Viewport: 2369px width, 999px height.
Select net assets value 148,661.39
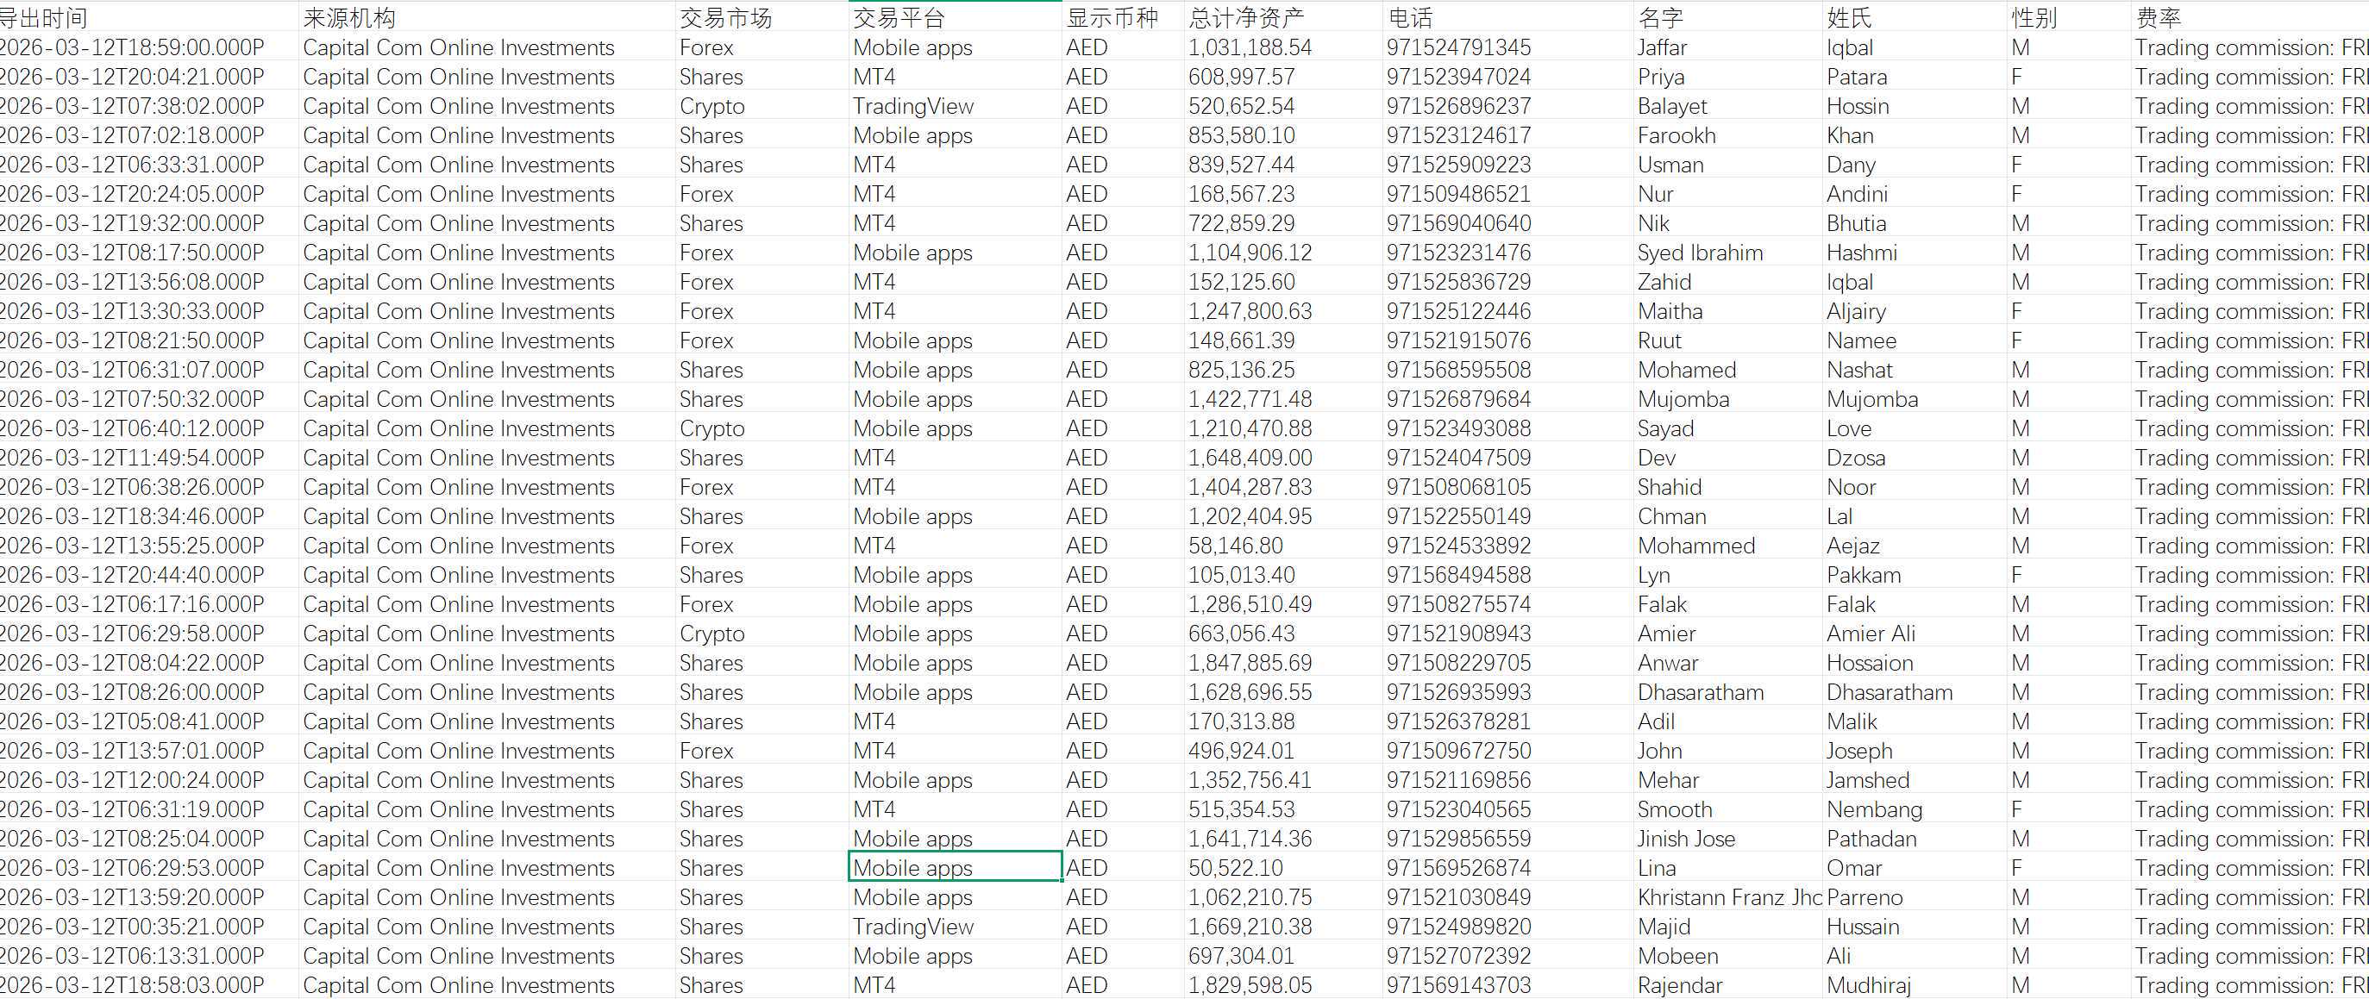(x=1283, y=341)
